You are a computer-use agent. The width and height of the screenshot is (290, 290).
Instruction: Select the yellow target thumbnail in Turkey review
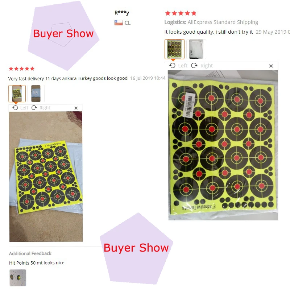(17, 94)
